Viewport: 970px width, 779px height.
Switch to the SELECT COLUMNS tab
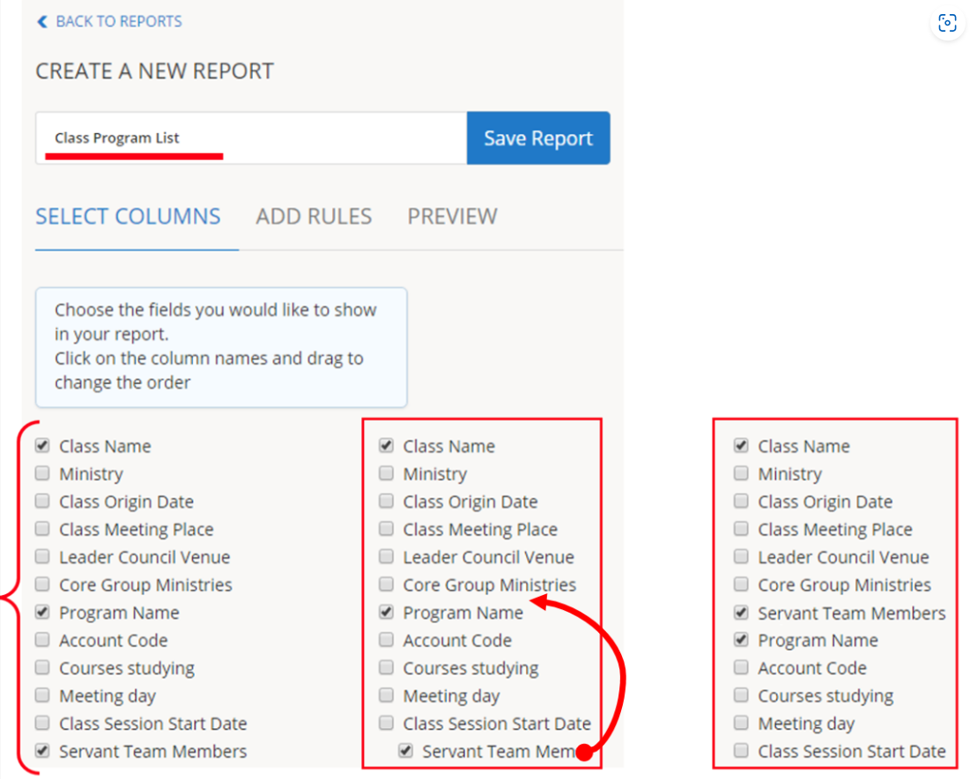128,217
